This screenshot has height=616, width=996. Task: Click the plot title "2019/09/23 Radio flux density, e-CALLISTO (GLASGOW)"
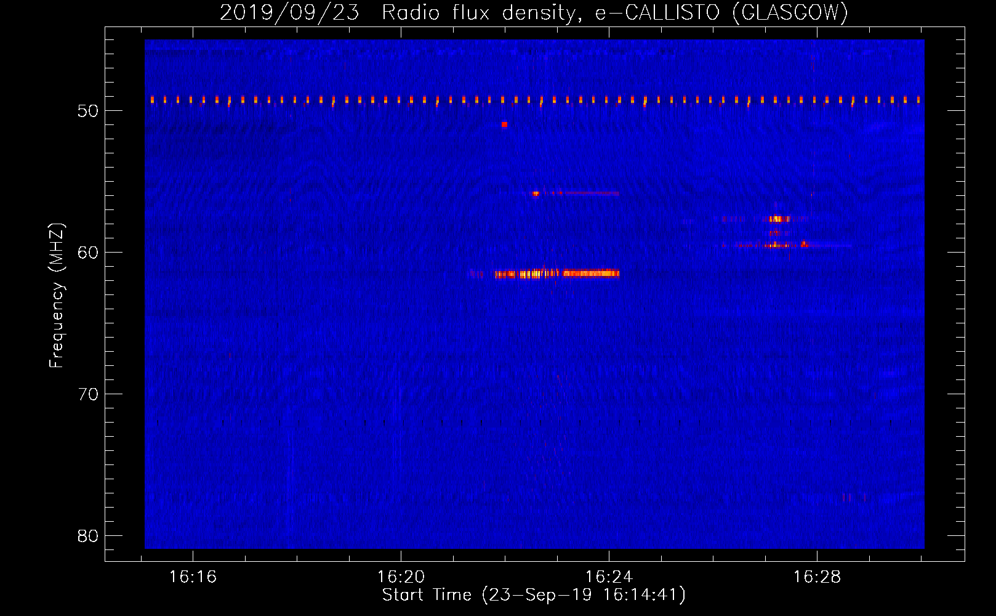(x=534, y=12)
